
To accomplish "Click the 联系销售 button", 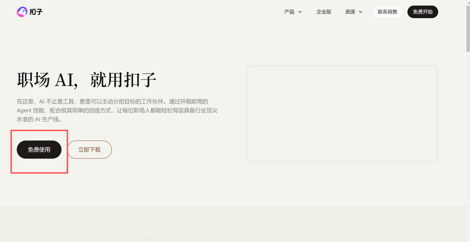I will point(387,12).
